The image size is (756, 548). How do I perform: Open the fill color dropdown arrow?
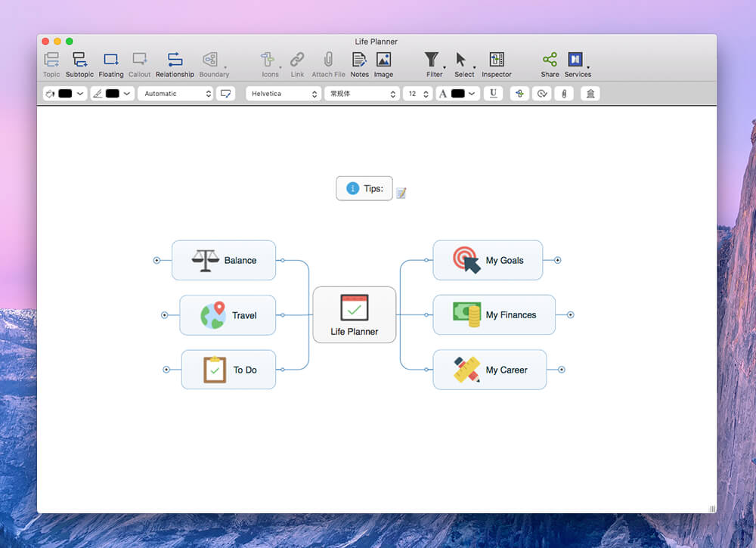80,94
